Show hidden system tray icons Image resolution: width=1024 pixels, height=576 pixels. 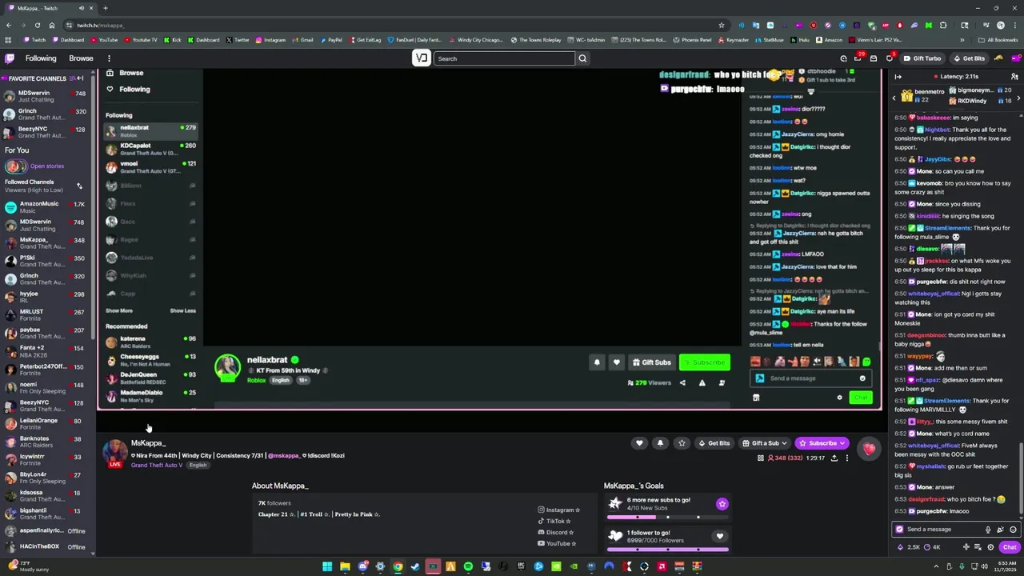point(938,566)
